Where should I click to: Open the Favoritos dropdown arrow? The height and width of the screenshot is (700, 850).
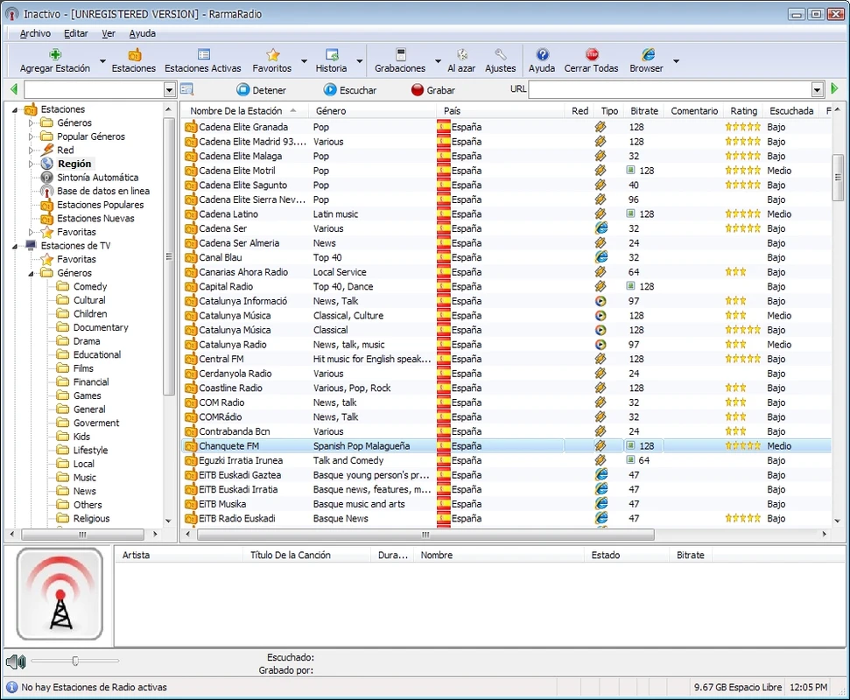(304, 61)
